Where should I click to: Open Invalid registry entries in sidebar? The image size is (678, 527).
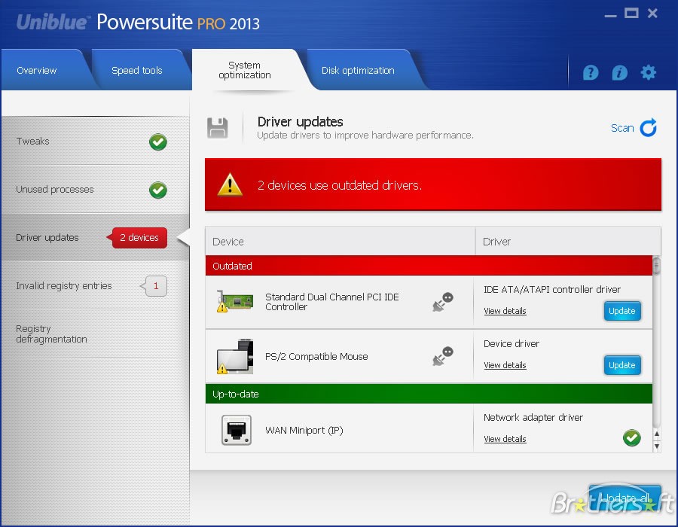click(95, 285)
